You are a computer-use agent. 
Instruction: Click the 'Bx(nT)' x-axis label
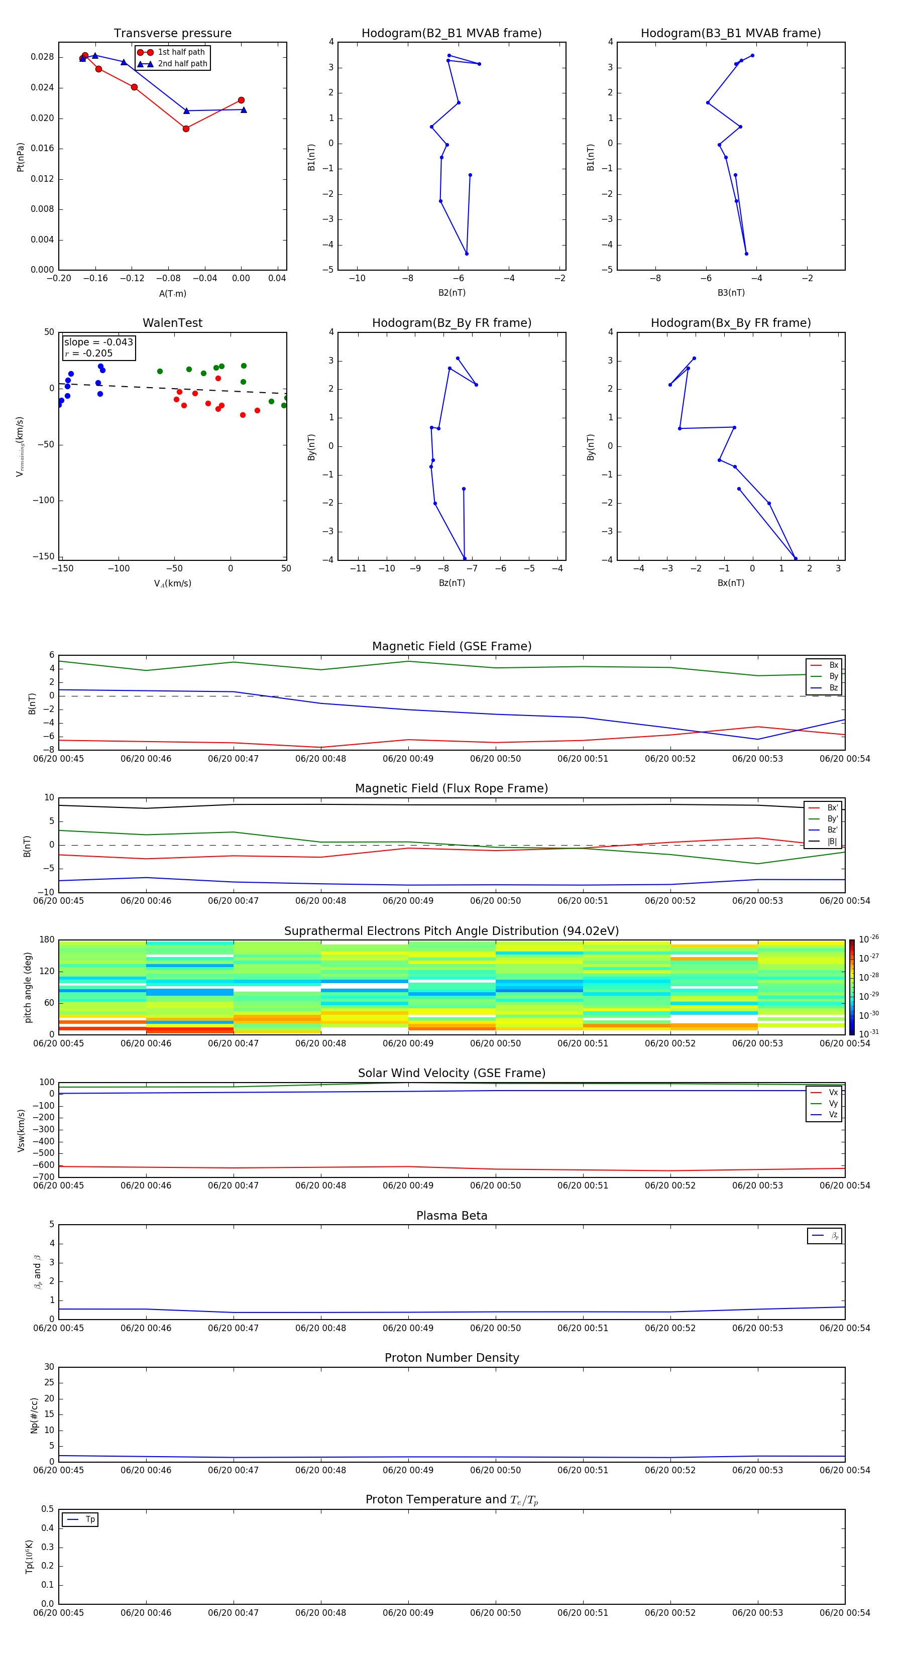[731, 583]
